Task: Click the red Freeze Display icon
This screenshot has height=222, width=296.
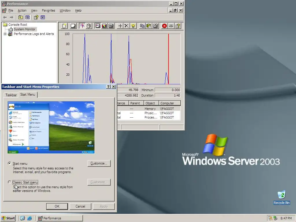Action: (164, 26)
